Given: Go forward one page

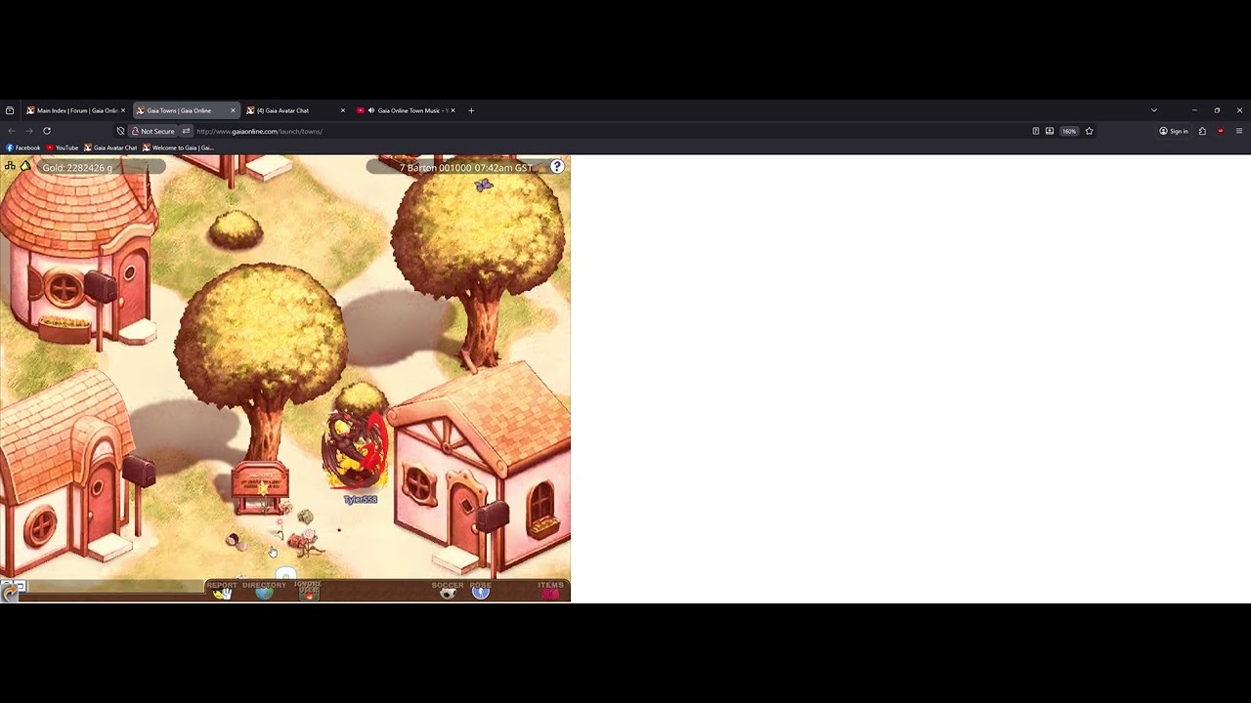Looking at the screenshot, I should pos(28,131).
